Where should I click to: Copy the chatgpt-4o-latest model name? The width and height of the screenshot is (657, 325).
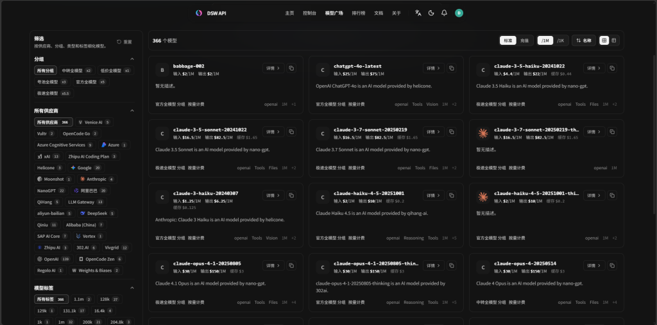click(452, 68)
